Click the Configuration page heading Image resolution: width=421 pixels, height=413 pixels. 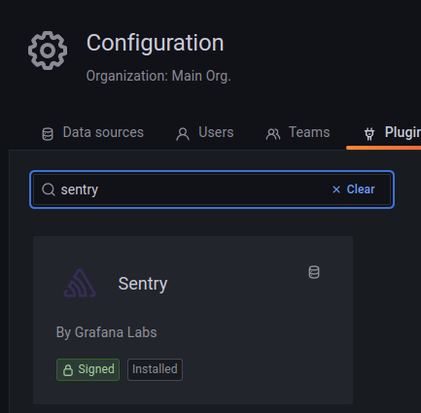tap(155, 43)
